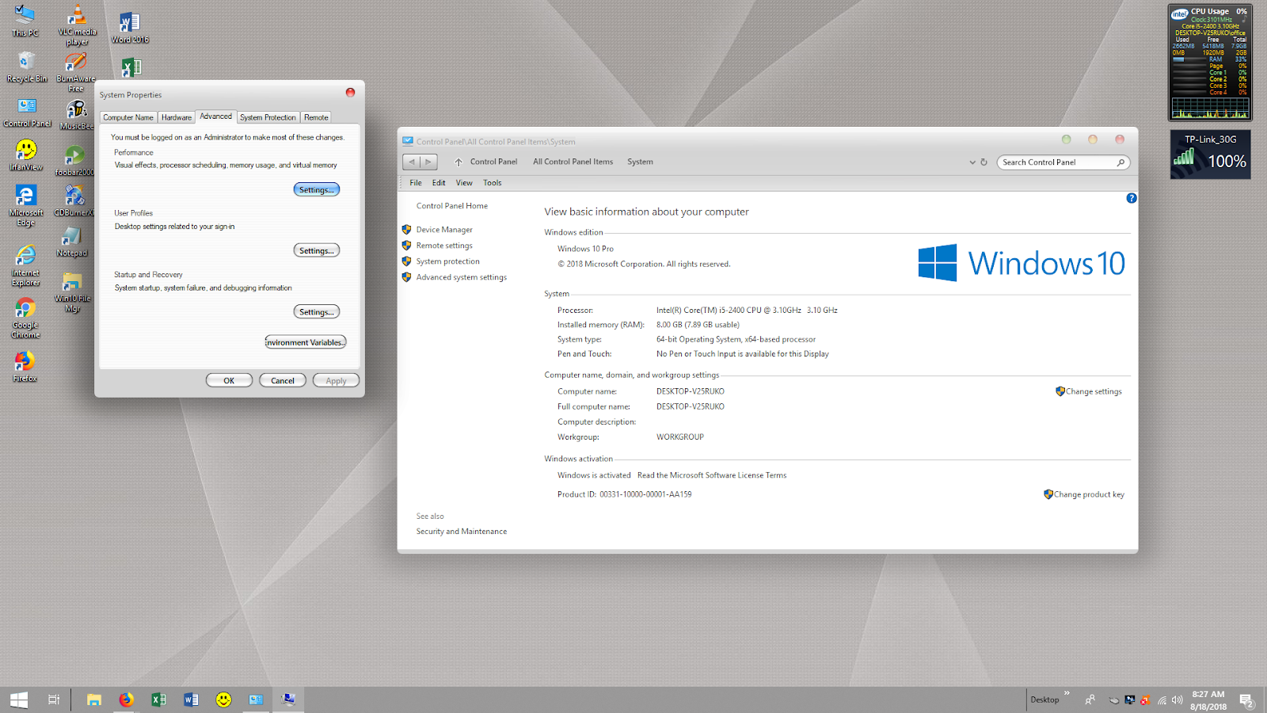This screenshot has width=1267, height=713.
Task: Click the Environment Variables button
Action: point(306,342)
